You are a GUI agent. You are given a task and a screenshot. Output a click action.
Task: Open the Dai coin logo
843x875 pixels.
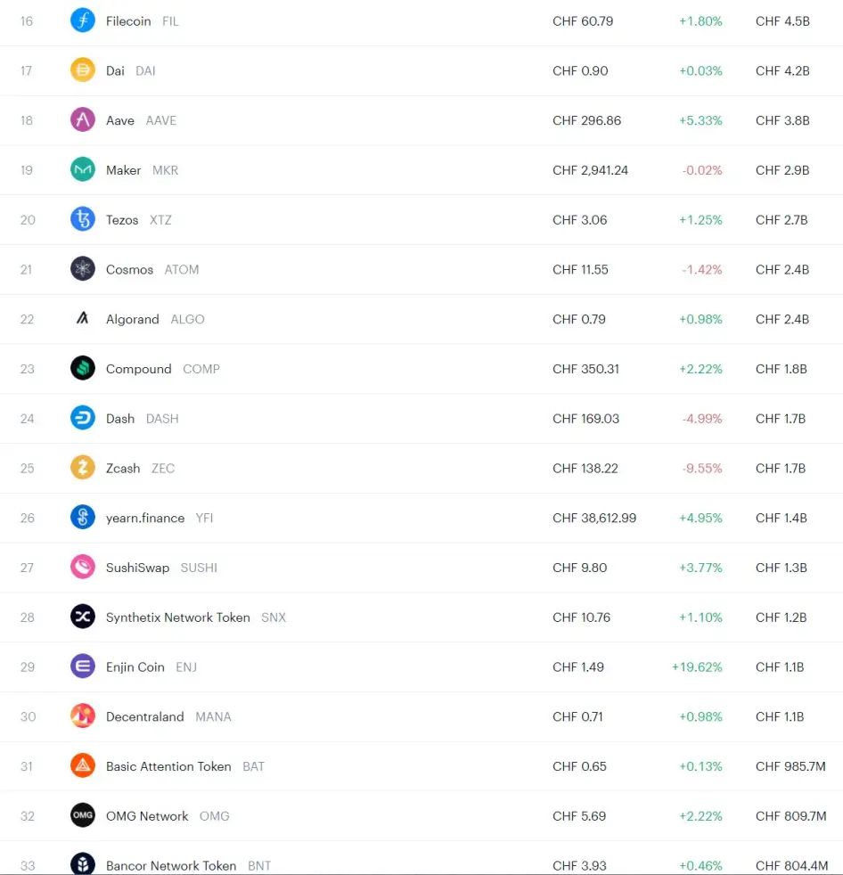[x=83, y=70]
